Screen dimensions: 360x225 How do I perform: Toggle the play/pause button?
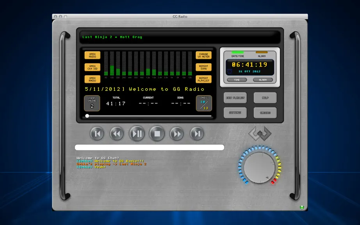pos(137,134)
